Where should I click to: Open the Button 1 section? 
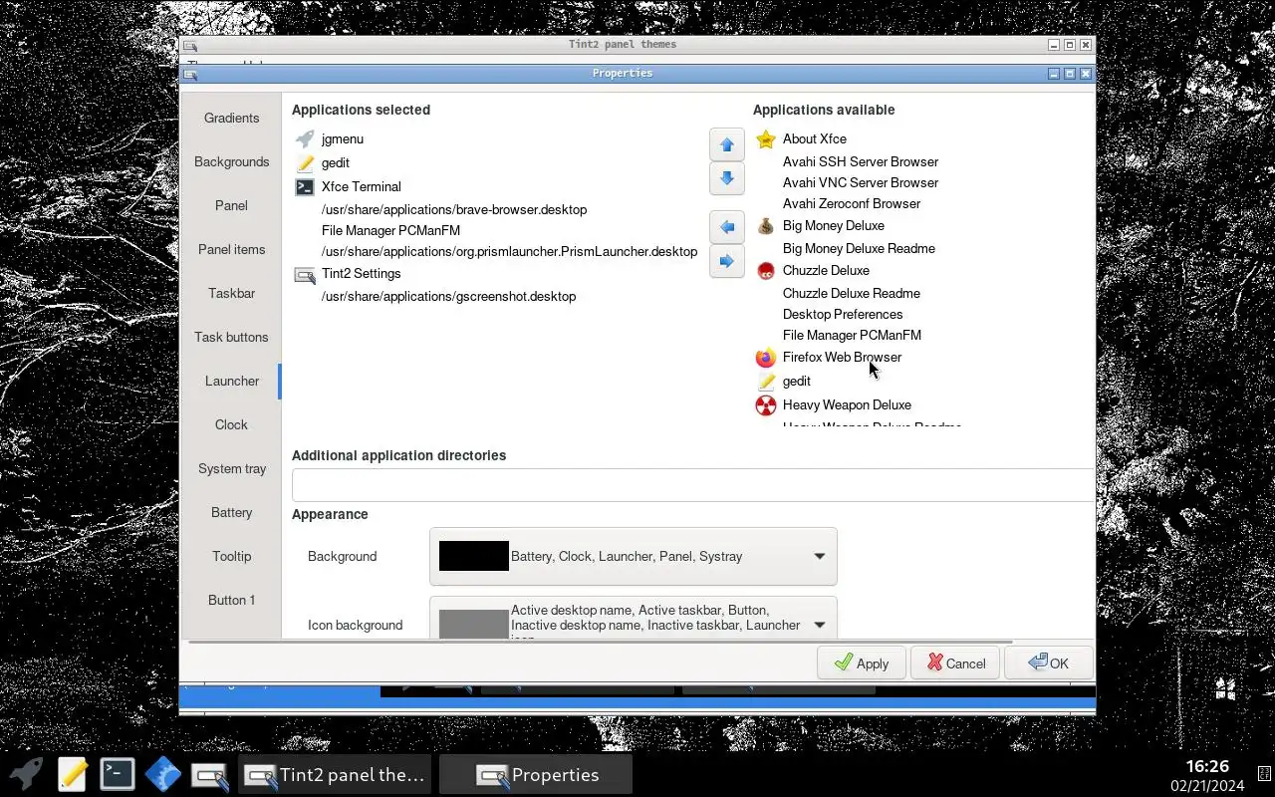[x=231, y=601]
